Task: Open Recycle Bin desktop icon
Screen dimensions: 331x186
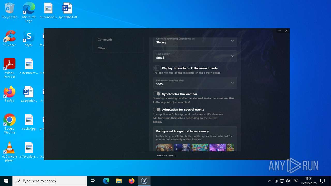Action: point(10,11)
